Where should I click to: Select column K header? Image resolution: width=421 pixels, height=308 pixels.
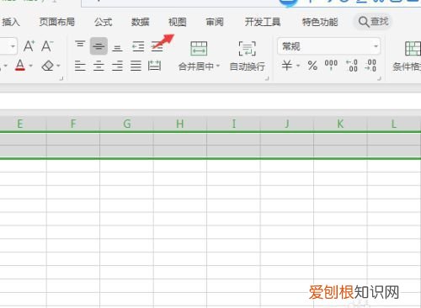click(340, 124)
